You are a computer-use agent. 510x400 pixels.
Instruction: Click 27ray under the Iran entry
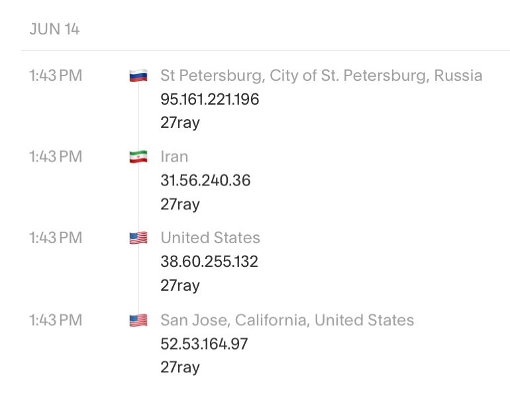point(180,205)
